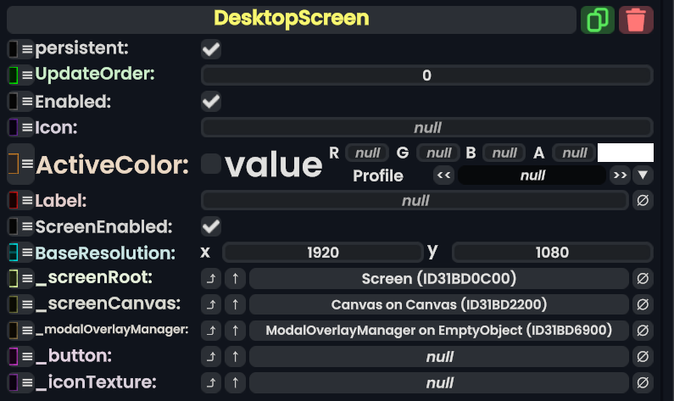The width and height of the screenshot is (674, 401).
Task: Toggle the ScreenEnabled checkbox
Action: pyautogui.click(x=211, y=226)
